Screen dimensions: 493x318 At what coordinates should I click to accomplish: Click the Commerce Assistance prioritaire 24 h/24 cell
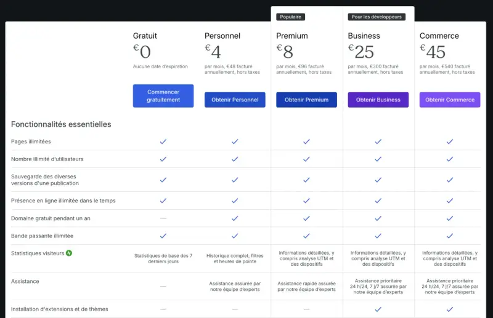[x=450, y=286]
